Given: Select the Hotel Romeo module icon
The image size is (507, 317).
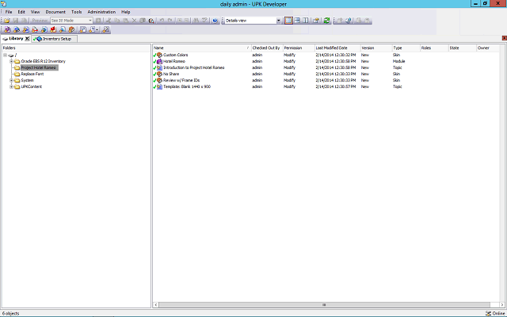Looking at the screenshot, I should click(x=159, y=61).
